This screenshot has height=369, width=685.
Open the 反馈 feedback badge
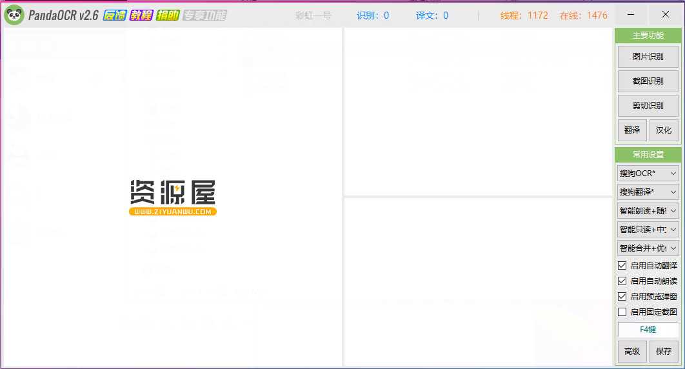[115, 15]
